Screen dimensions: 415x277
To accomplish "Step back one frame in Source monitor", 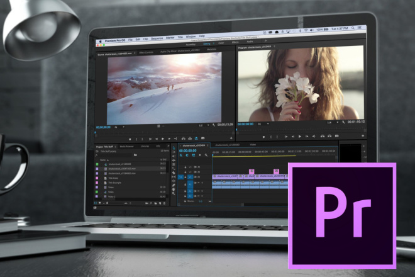I will pyautogui.click(x=157, y=138).
